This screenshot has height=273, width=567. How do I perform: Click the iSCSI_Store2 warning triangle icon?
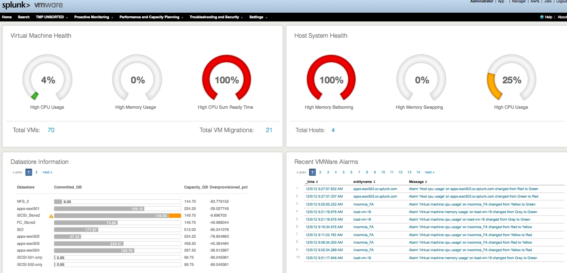point(51,216)
